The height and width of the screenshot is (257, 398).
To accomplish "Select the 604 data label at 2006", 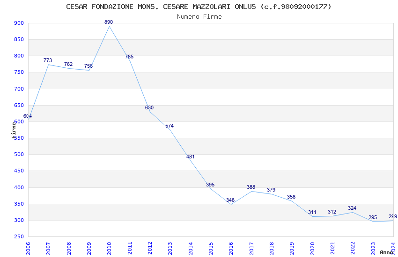I will (28, 116).
